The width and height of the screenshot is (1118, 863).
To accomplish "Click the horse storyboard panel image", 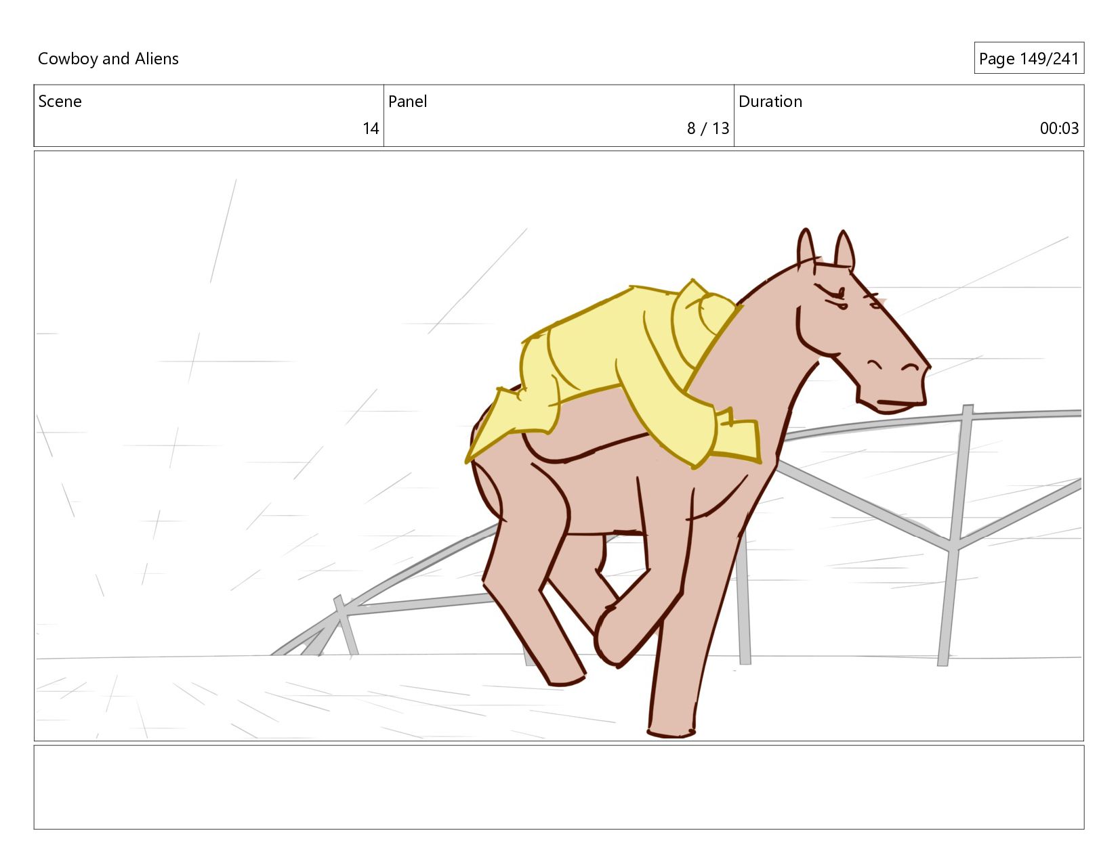I will tap(559, 445).
